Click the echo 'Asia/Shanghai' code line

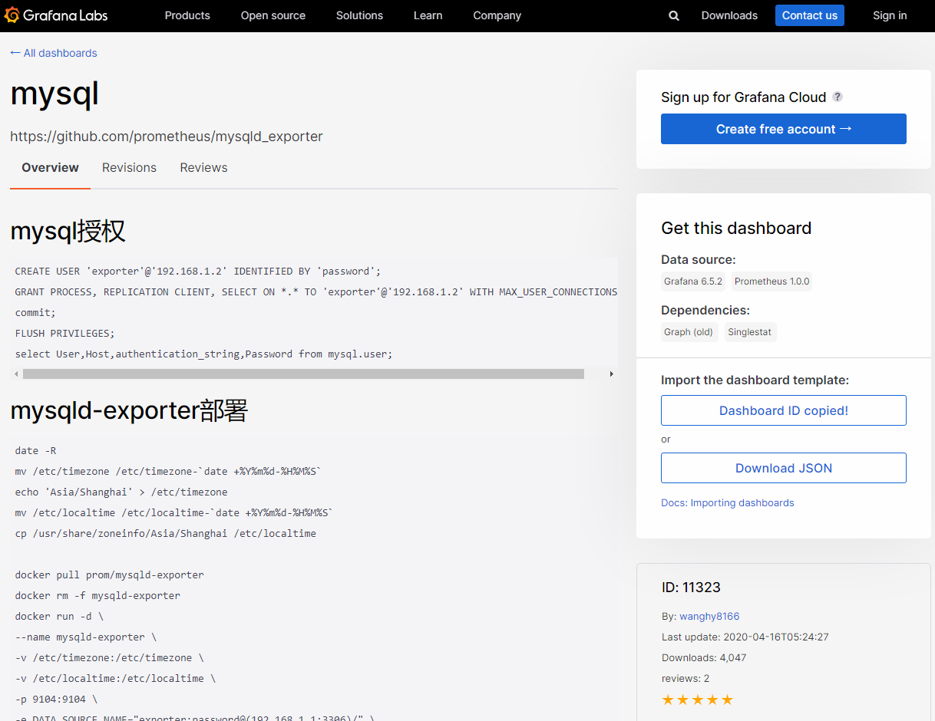coord(121,492)
